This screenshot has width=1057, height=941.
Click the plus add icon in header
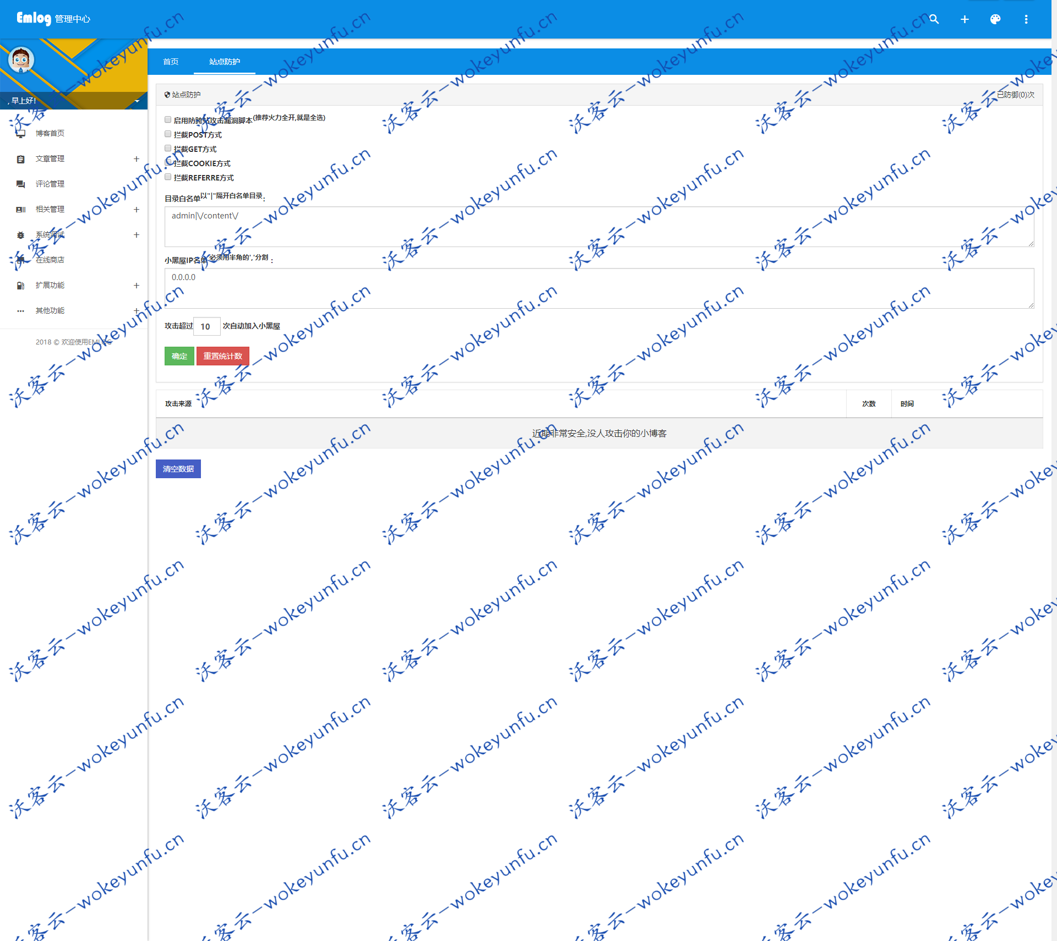coord(965,19)
